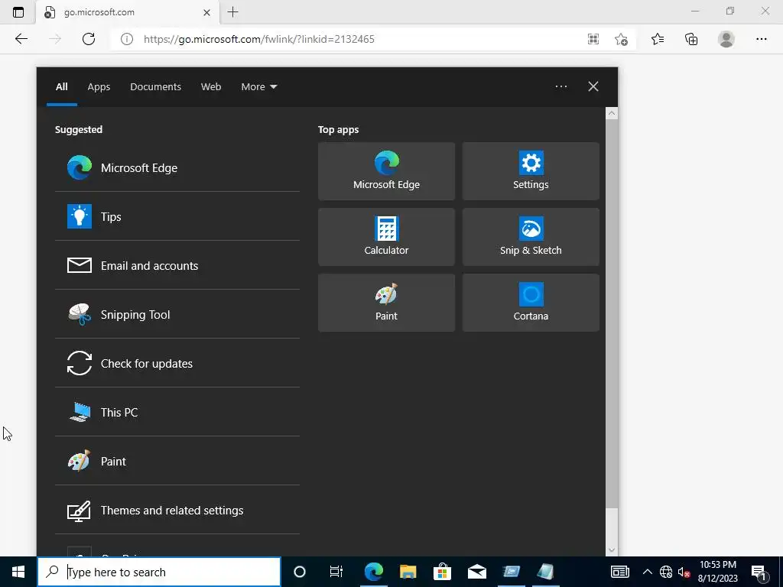Open Email and accounts suggestion
The height and width of the screenshot is (587, 783).
[177, 265]
